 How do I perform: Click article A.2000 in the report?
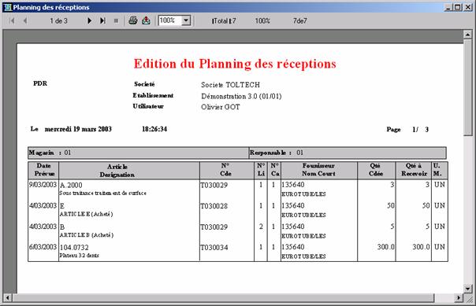click(x=71, y=185)
